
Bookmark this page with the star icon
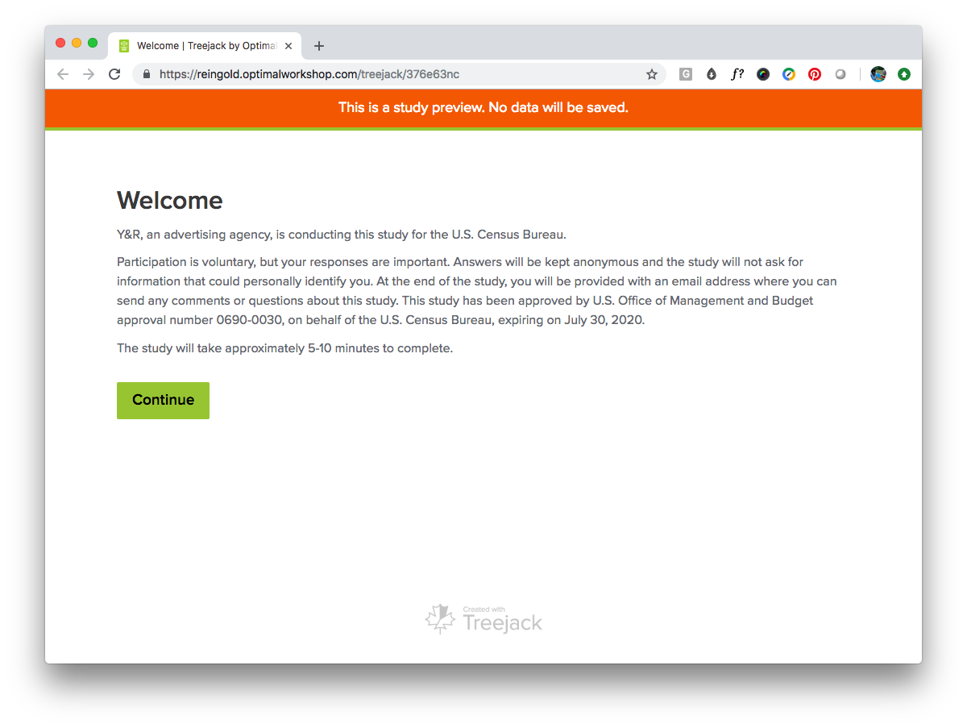point(652,74)
